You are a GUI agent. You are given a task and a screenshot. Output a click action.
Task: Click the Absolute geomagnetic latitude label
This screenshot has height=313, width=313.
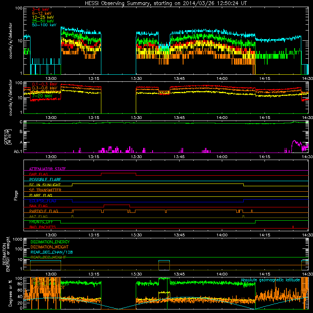270,280
